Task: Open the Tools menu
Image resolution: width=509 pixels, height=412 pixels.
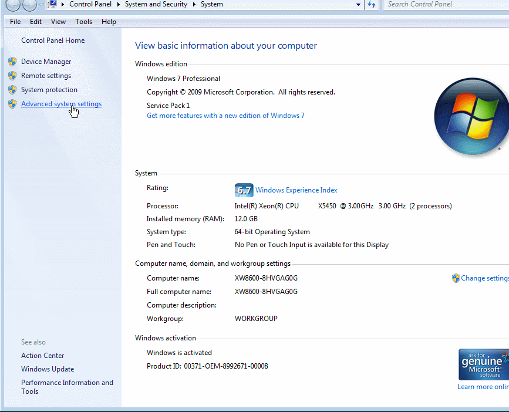Action: pos(83,22)
